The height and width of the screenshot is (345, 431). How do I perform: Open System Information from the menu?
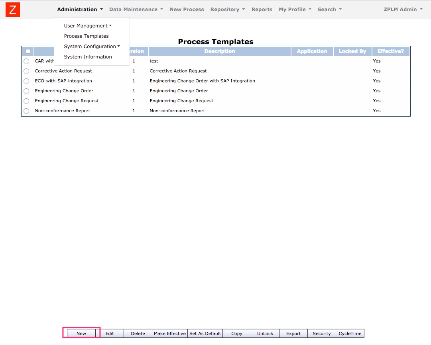88,57
